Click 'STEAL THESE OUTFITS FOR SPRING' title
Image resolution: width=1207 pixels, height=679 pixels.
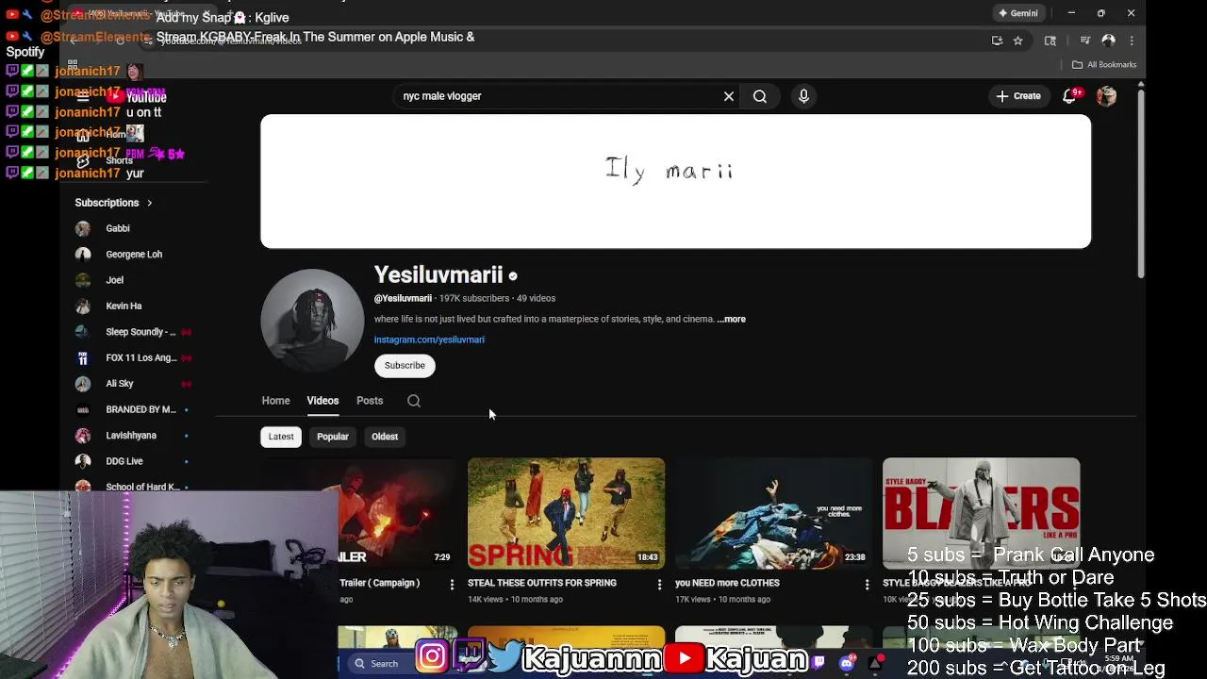click(542, 583)
